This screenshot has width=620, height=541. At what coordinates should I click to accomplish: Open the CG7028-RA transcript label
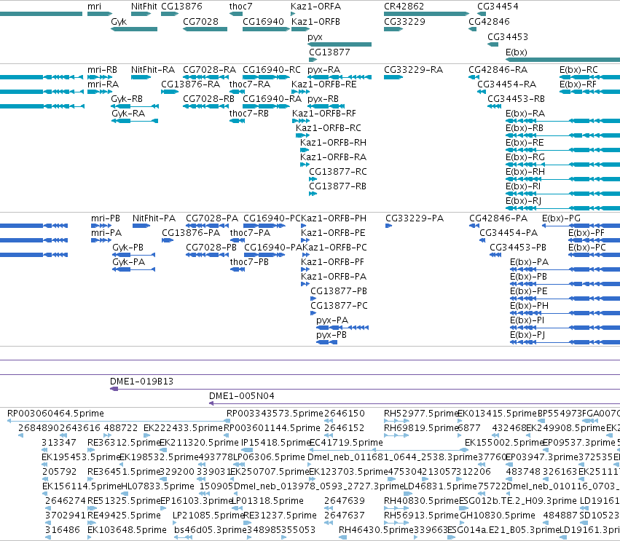tap(209, 70)
